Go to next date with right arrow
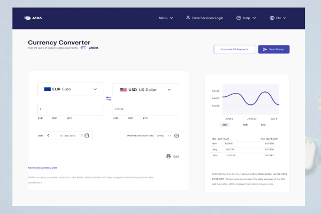Screen dimensions: 321x214 (x=82, y=135)
